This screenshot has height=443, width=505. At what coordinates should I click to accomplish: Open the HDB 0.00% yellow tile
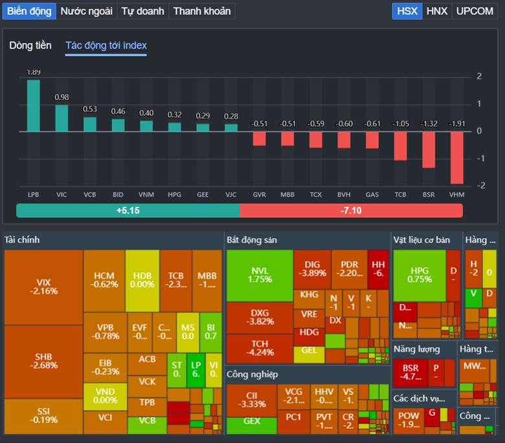(x=142, y=280)
